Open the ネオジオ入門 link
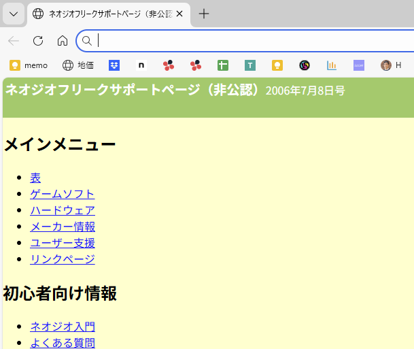 pyautogui.click(x=63, y=327)
